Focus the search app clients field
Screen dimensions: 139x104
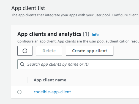[78, 64]
